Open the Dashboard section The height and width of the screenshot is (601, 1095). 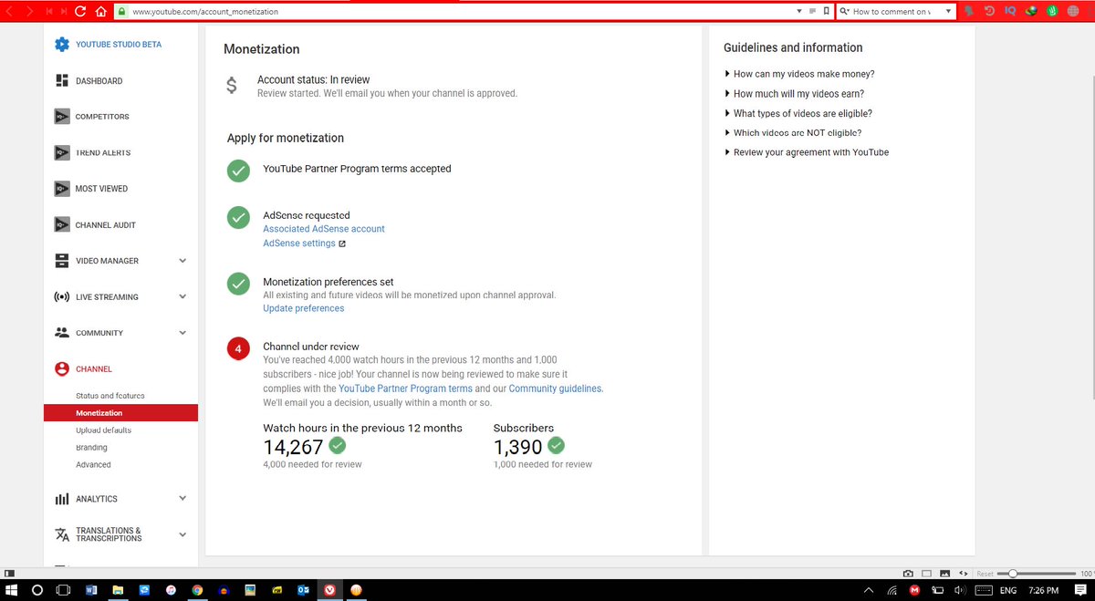[x=99, y=81]
